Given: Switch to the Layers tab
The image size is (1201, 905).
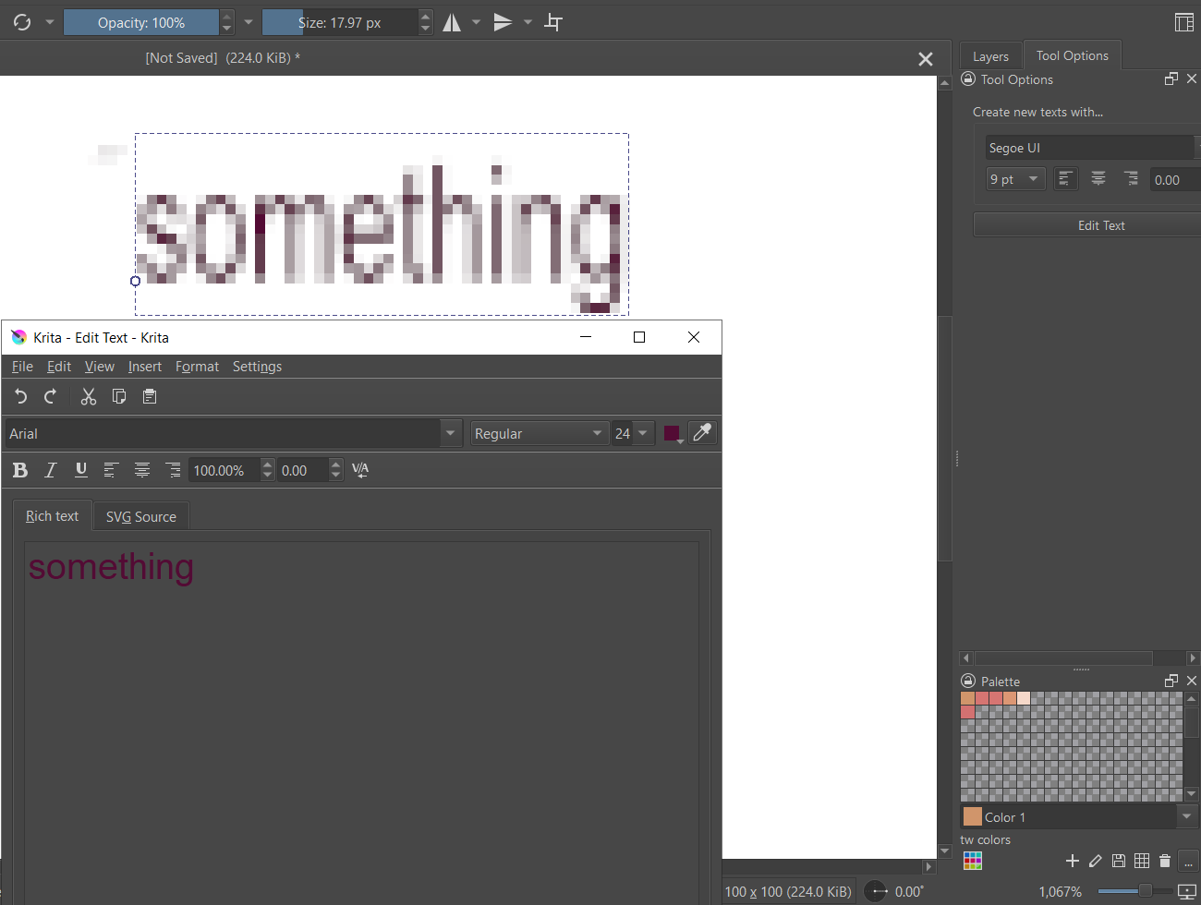Looking at the screenshot, I should [x=990, y=56].
